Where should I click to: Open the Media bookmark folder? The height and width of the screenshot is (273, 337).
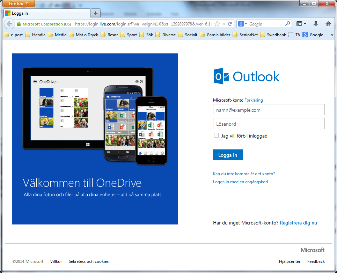(x=57, y=35)
